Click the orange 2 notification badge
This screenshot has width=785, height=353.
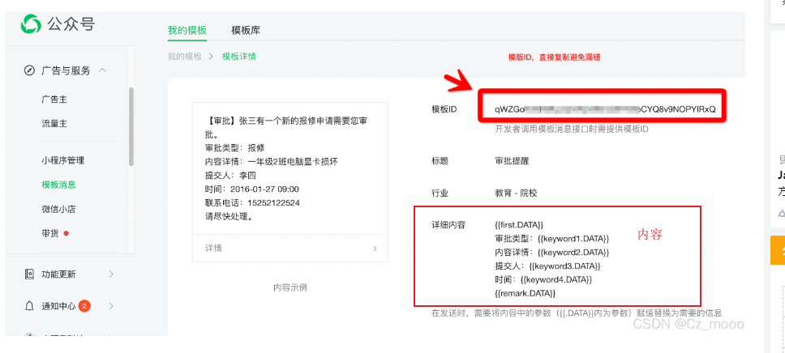(x=84, y=305)
